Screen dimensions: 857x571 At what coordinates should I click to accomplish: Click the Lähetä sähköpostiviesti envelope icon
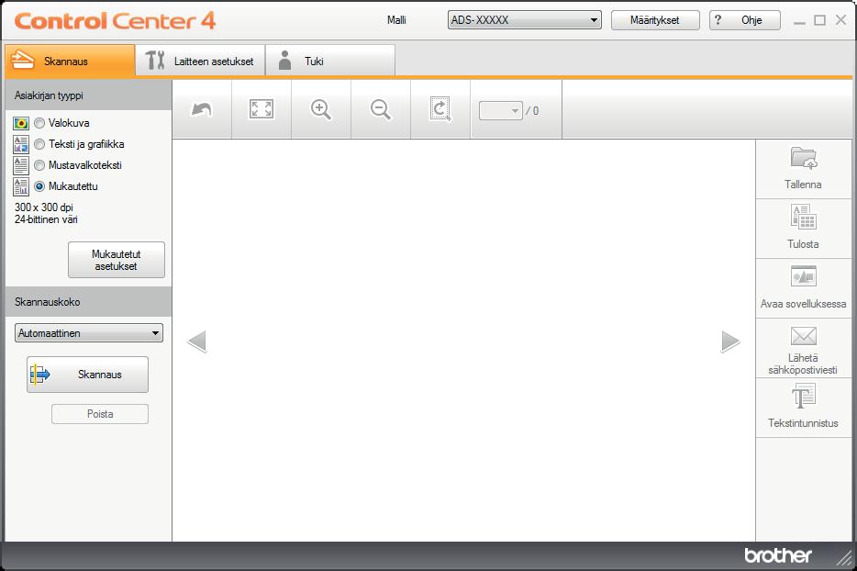coord(803,336)
